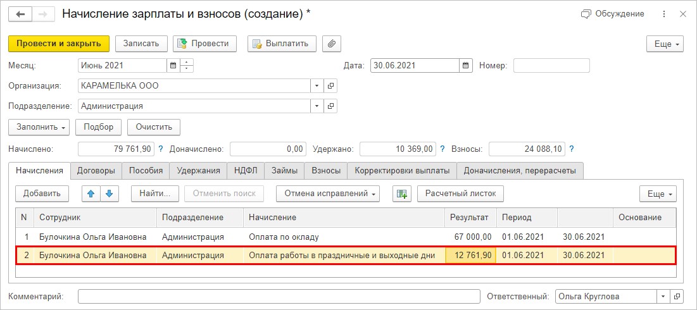Close the document window
Image resolution: width=697 pixels, height=310 pixels.
(x=683, y=14)
